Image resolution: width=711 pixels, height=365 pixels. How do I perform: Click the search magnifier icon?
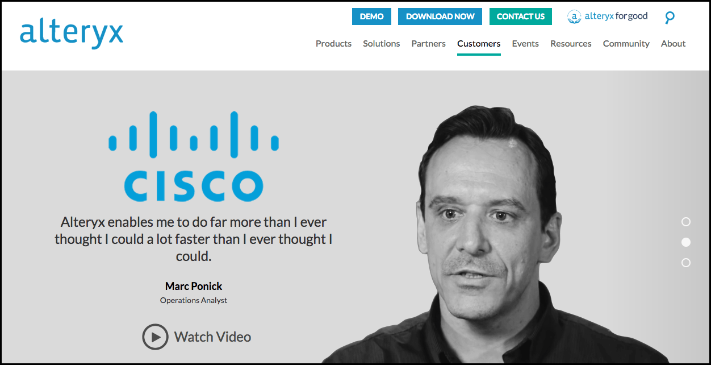tap(670, 17)
